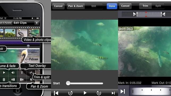Open the T text overlay tool
The width and height of the screenshot is (171, 96).
click(22, 73)
